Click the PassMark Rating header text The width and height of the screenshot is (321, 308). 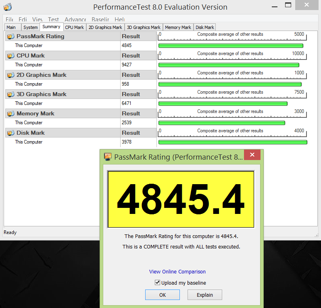pos(40,36)
